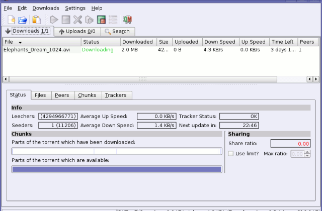Click the green Downloading status cell
Viewport: 322px width, 211px height.
tap(98, 50)
